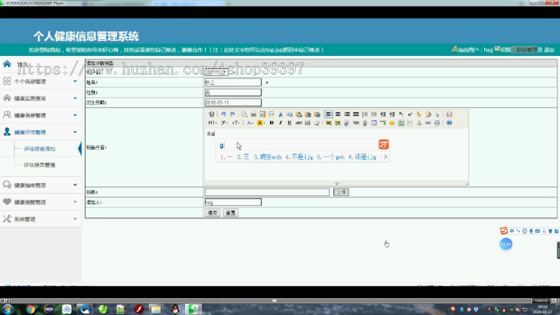Image resolution: width=560 pixels, height=315 pixels.
Task: Click the insert hyperlink chain icon
Action: click(428, 123)
